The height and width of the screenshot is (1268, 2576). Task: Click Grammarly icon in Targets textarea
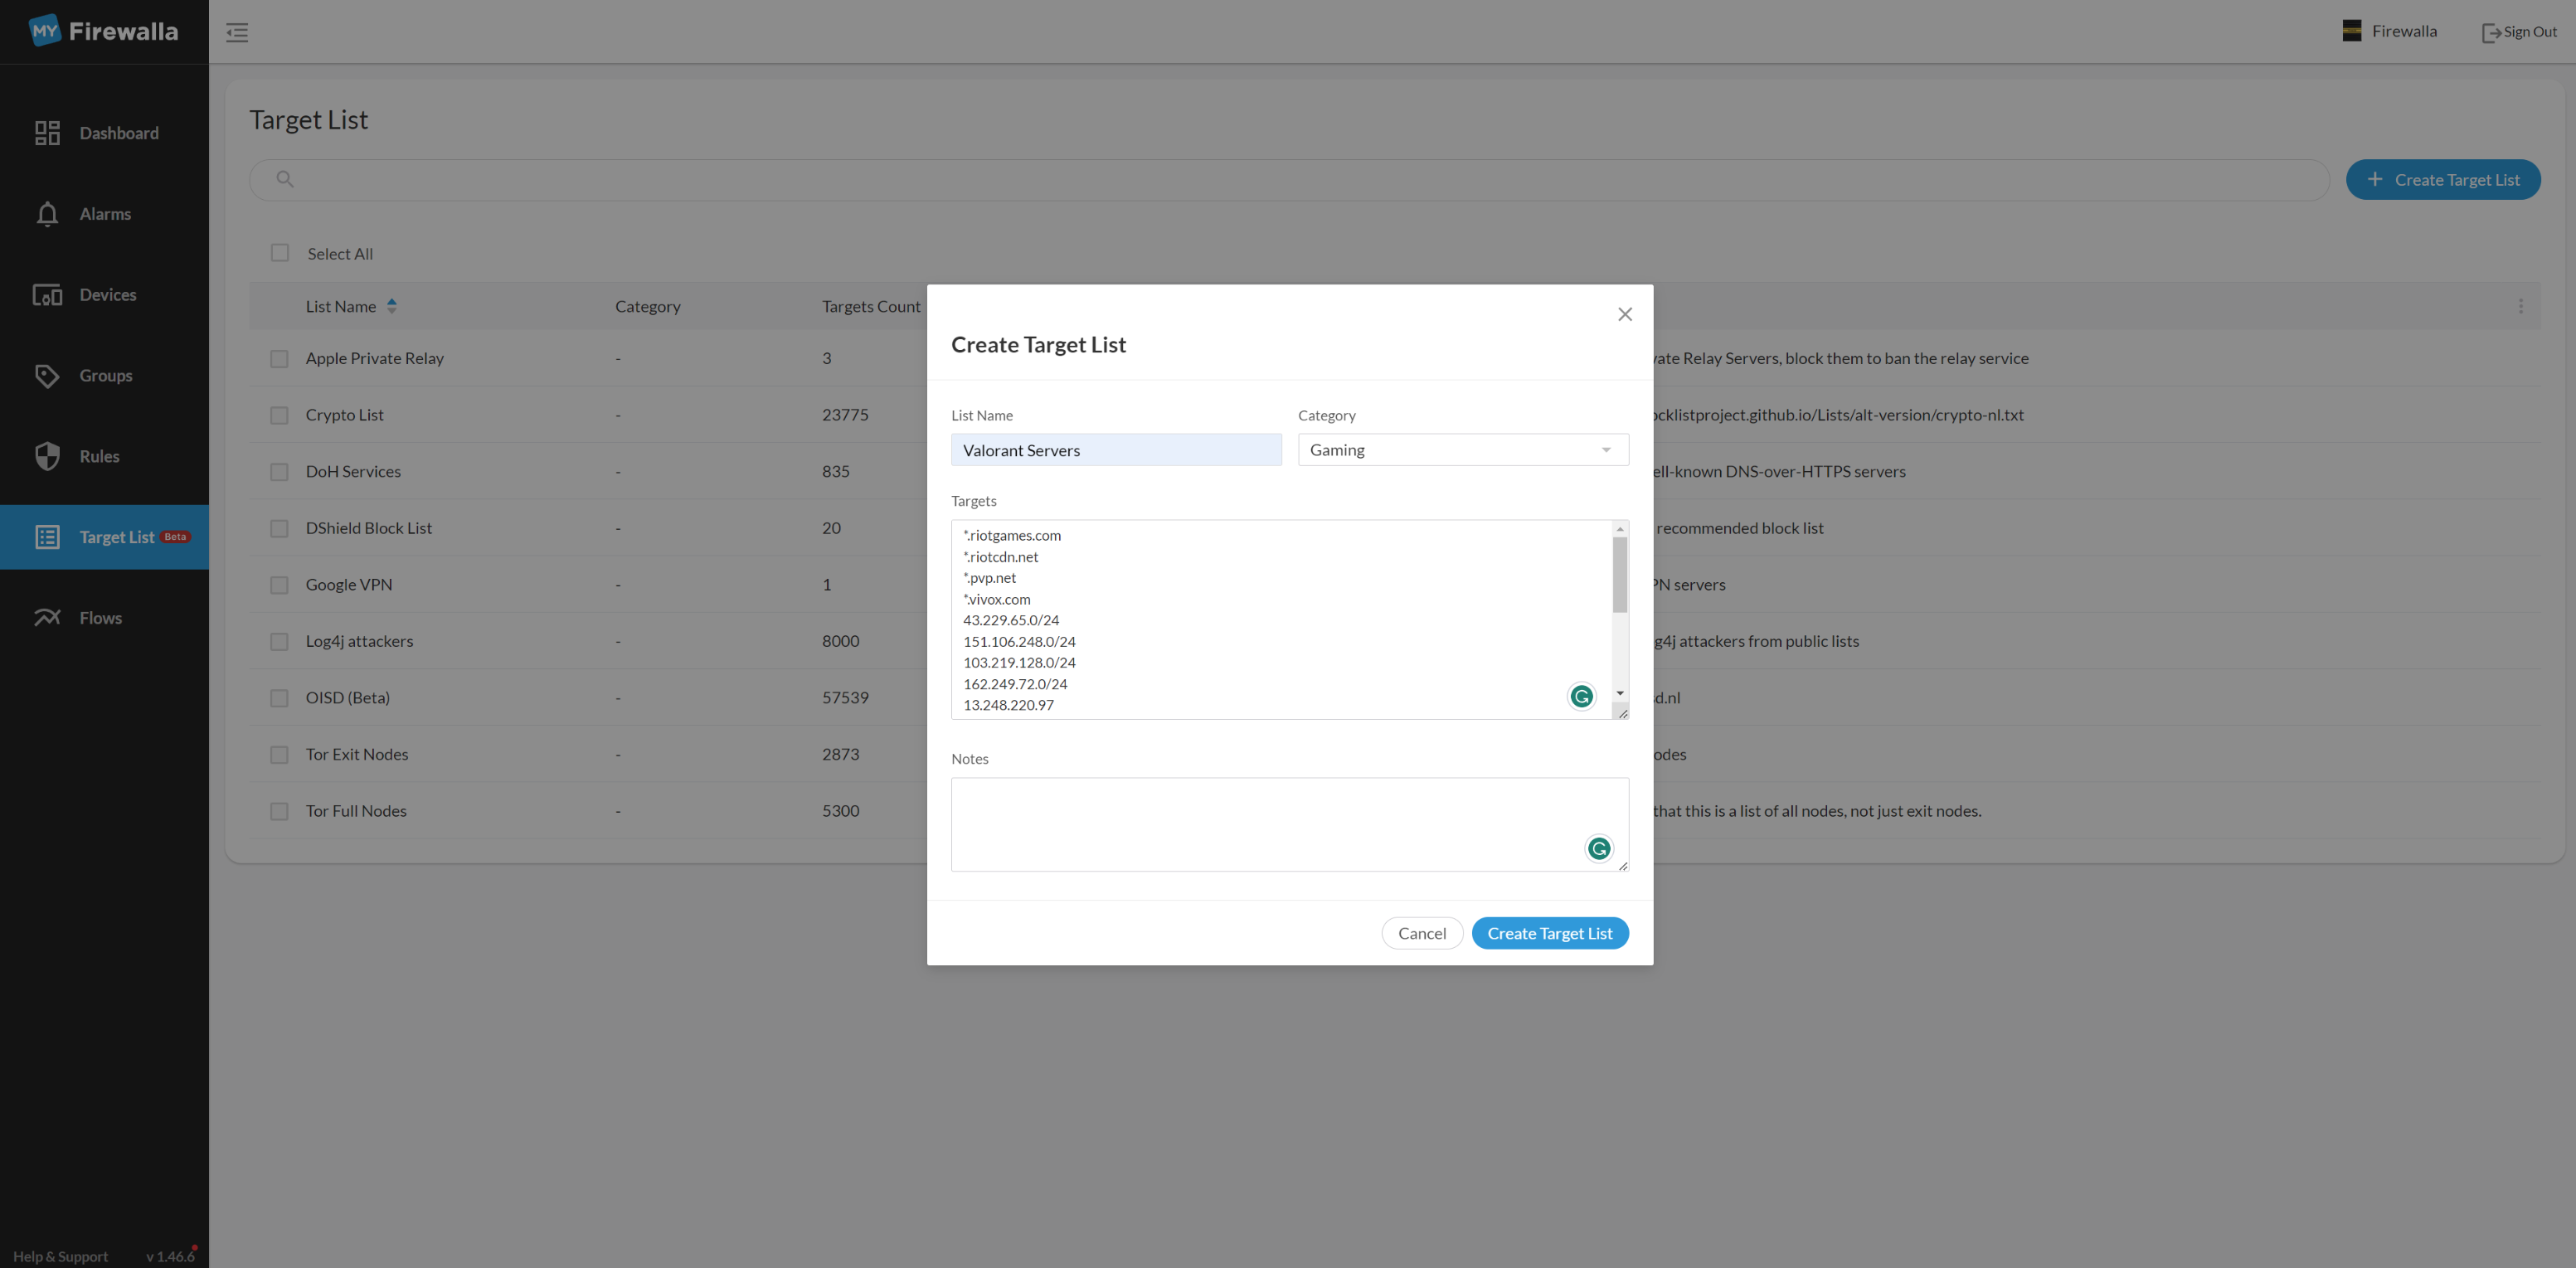tap(1581, 696)
